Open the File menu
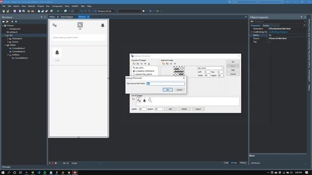 pyautogui.click(x=4, y=6)
